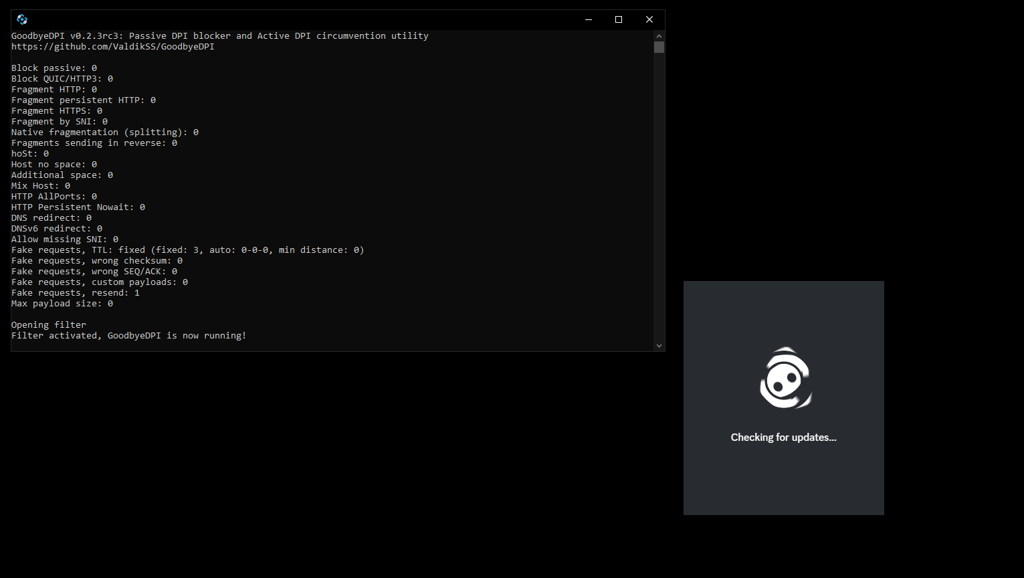The image size is (1024, 578).
Task: Close the GoodbyeDPI console window
Action: 649,19
